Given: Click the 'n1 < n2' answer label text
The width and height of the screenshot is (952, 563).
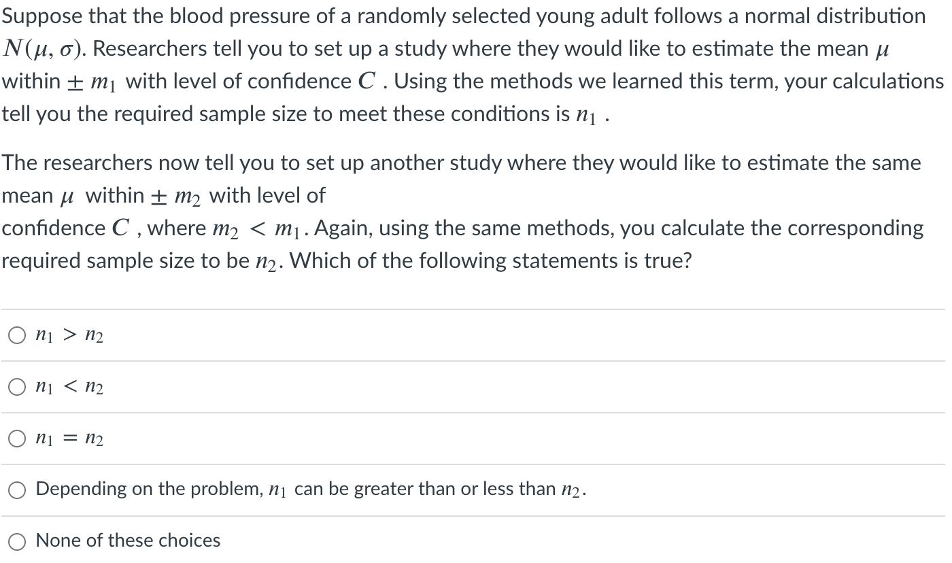Looking at the screenshot, I should point(69,387).
